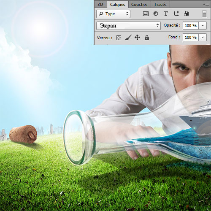The height and width of the screenshot is (211, 211).
Task: Lock all with the padlock icon
Action: (x=147, y=38)
